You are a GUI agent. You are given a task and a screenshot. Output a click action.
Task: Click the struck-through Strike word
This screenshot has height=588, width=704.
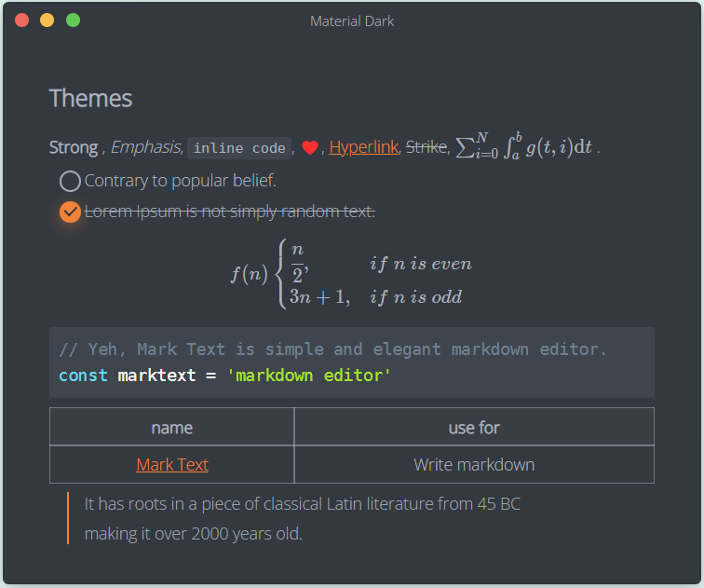(x=426, y=147)
